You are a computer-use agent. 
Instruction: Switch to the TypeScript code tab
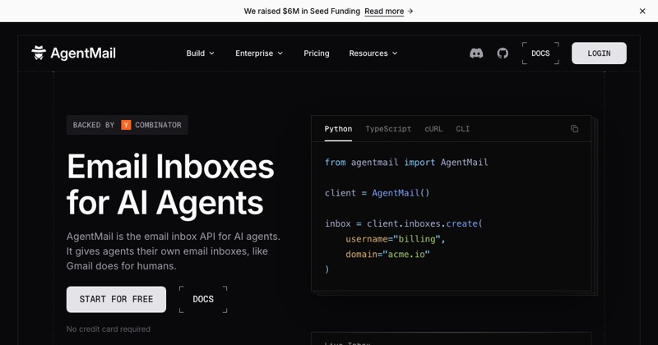click(x=388, y=129)
